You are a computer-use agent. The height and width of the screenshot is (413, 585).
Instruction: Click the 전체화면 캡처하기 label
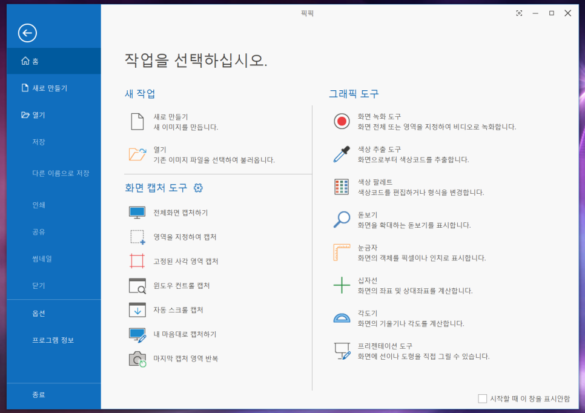pyautogui.click(x=181, y=213)
